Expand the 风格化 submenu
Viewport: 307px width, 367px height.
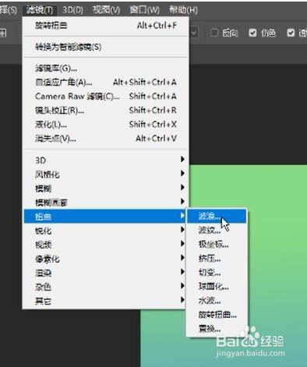coord(104,174)
